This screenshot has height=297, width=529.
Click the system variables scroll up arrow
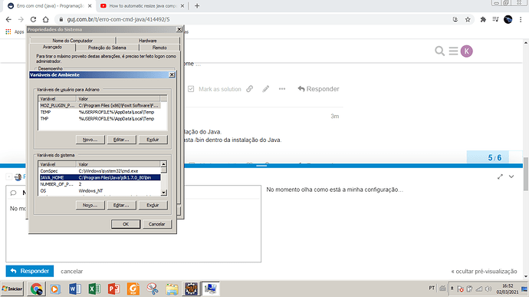[x=163, y=164]
